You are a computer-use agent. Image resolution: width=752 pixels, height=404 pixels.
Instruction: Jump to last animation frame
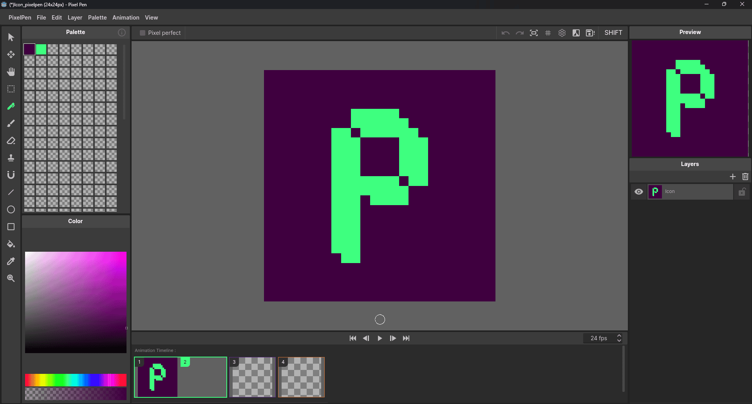(406, 338)
